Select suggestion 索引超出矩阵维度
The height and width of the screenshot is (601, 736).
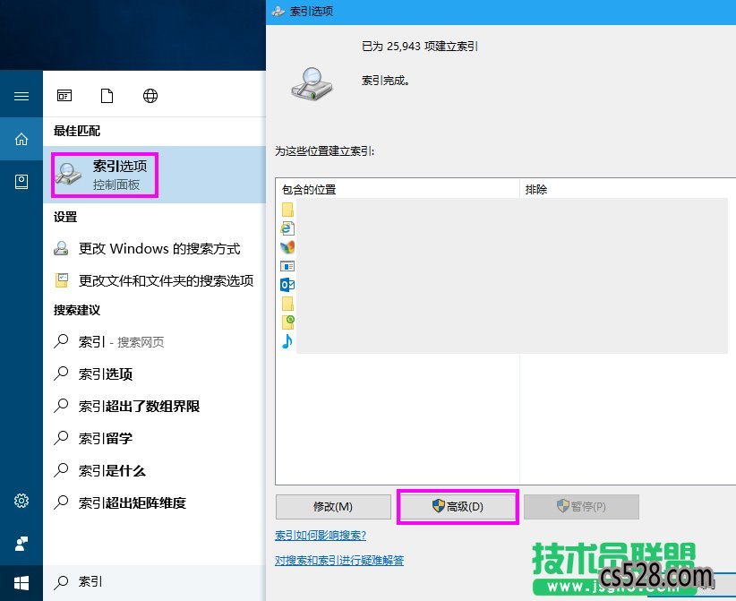coord(154,502)
